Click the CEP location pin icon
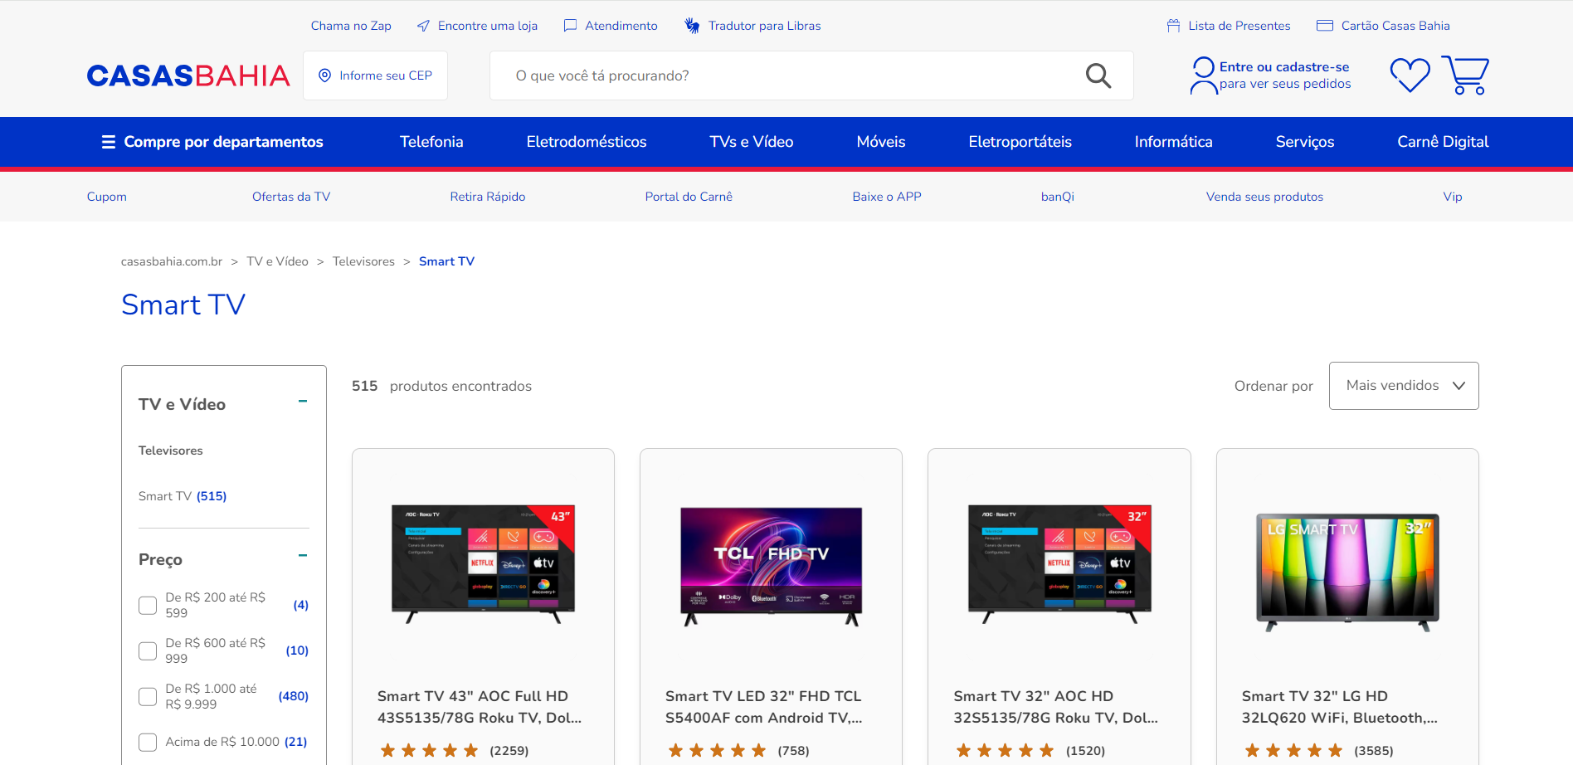Image resolution: width=1573 pixels, height=765 pixels. pos(325,76)
